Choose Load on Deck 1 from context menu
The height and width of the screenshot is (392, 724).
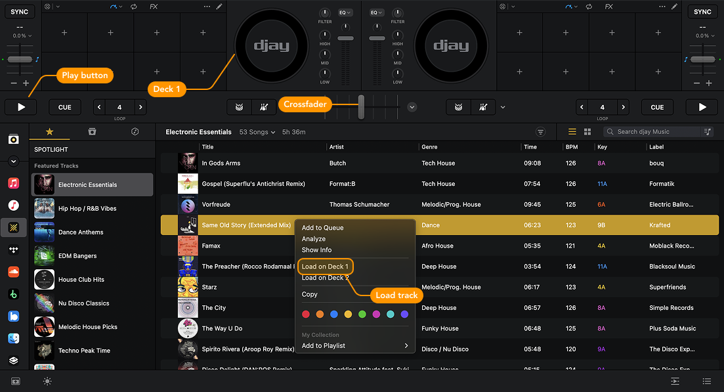coord(325,267)
